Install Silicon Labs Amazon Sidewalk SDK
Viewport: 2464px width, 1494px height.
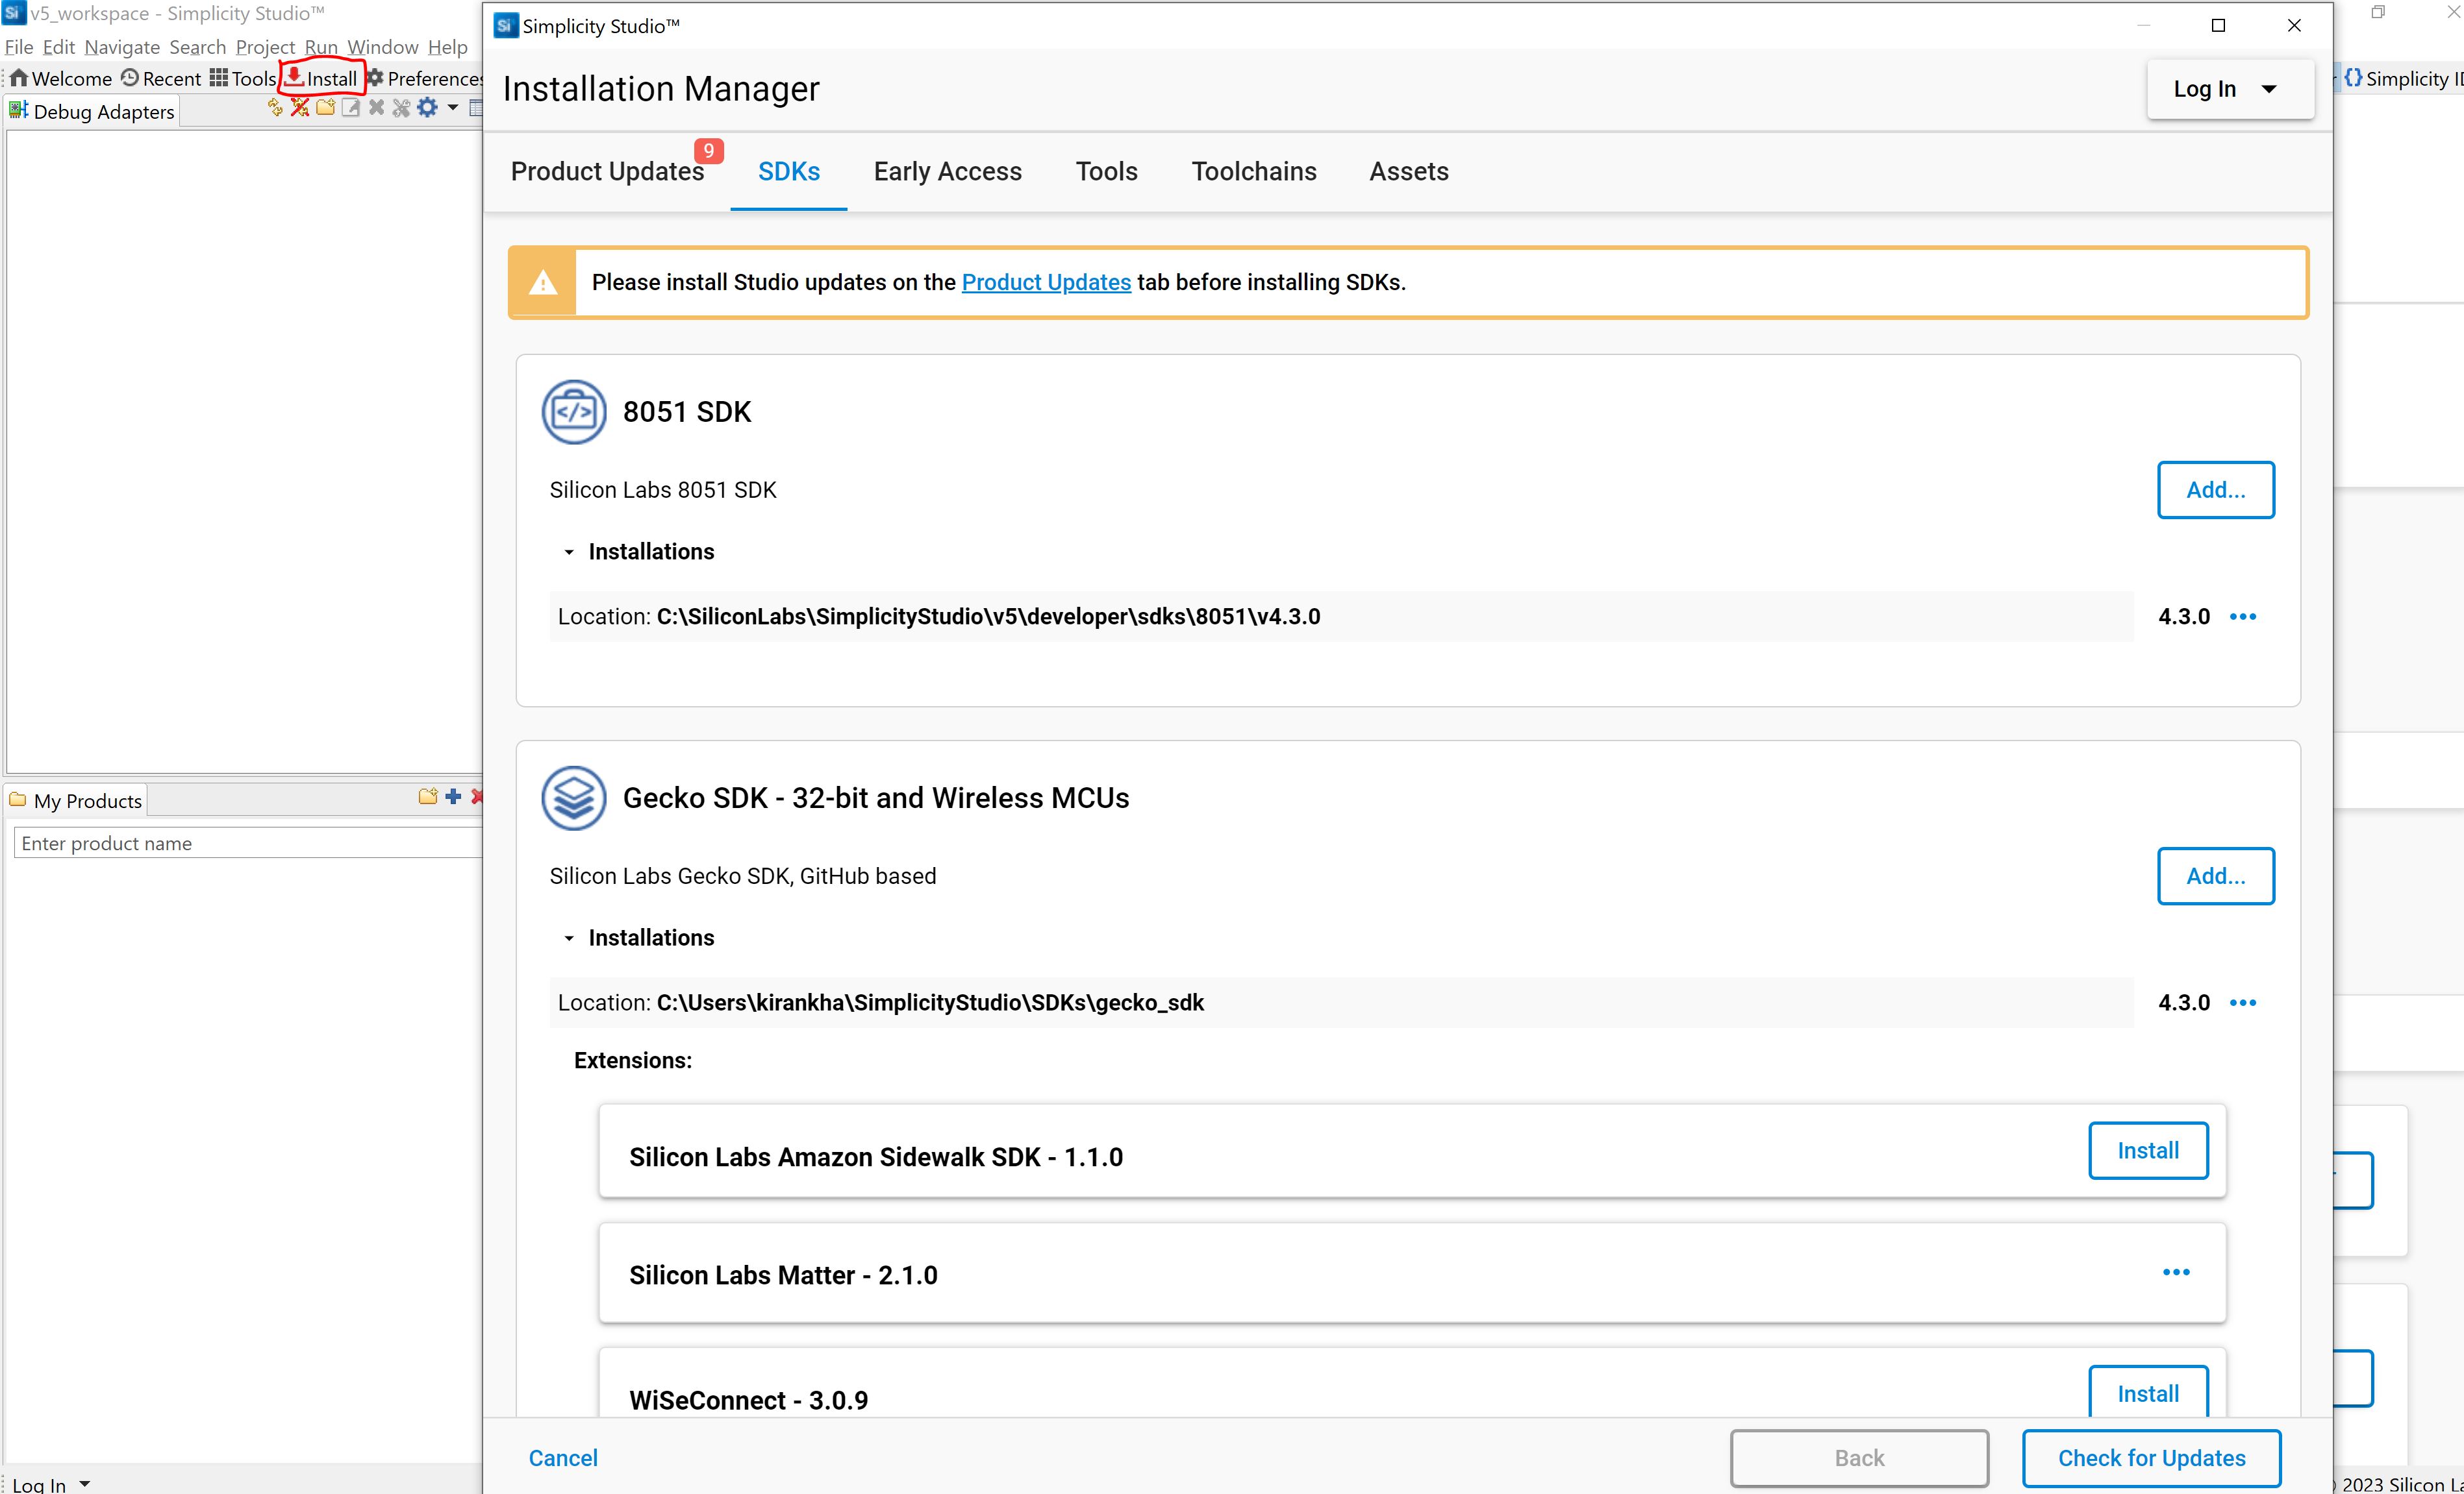click(x=2148, y=1150)
